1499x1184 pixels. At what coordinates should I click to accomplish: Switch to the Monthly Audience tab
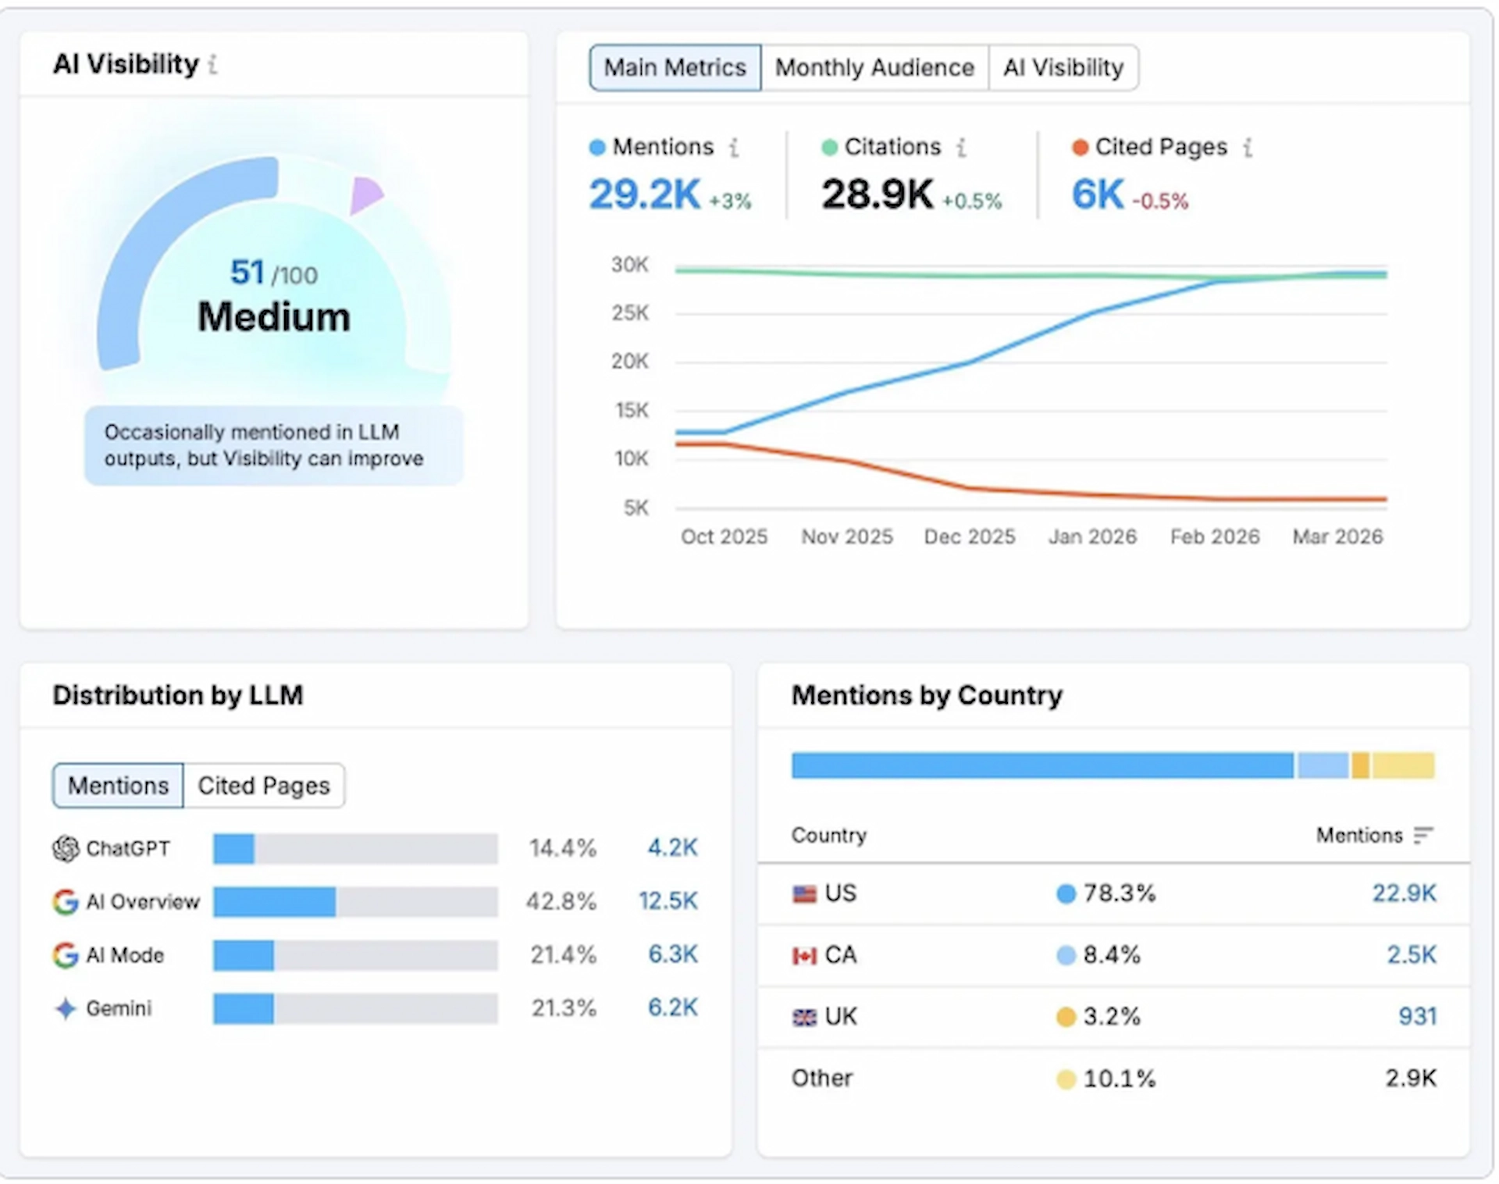tap(874, 68)
